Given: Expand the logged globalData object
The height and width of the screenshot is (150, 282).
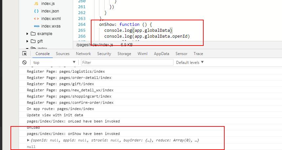Looking at the screenshot, I should click(x=28, y=140).
